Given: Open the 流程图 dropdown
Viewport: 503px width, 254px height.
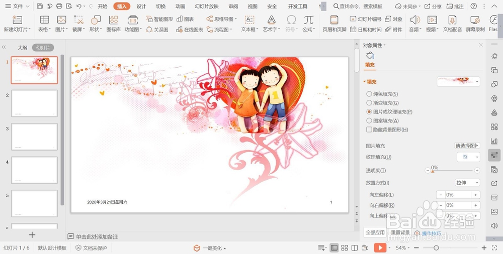Looking at the screenshot, I should pos(219,30).
